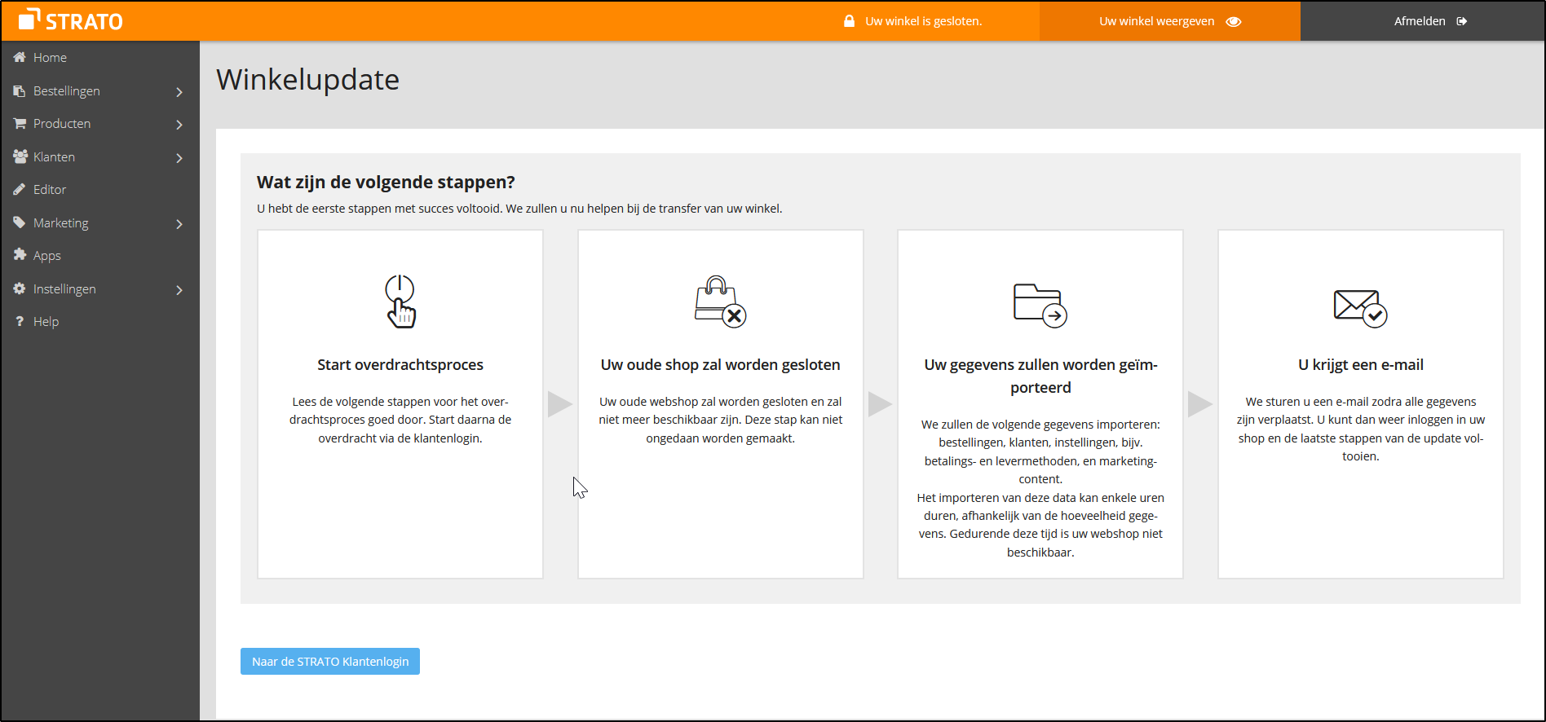Click 'Uw oude shop zal worden gesloten' title
Screen dimensions: 1546x722
(720, 364)
